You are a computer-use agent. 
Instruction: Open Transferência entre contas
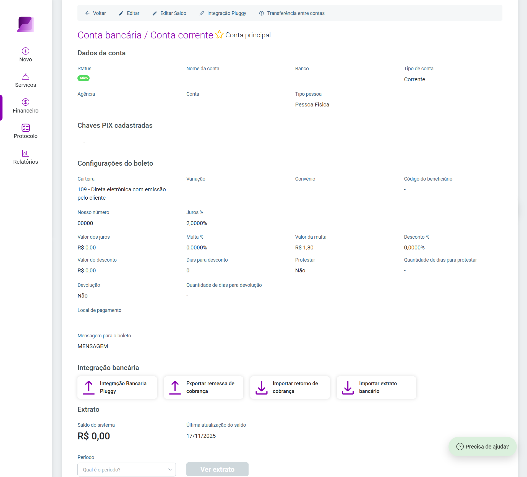point(292,13)
